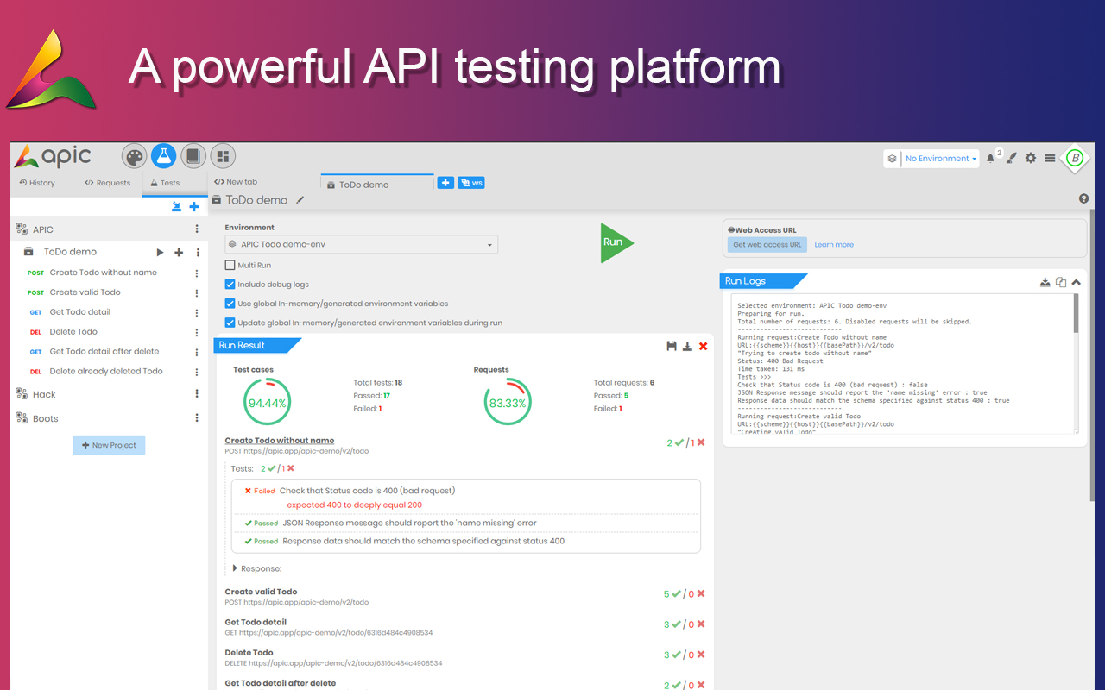Viewport: 1105px width, 690px height.
Task: Toggle Include debug logs checkbox
Action: (230, 285)
